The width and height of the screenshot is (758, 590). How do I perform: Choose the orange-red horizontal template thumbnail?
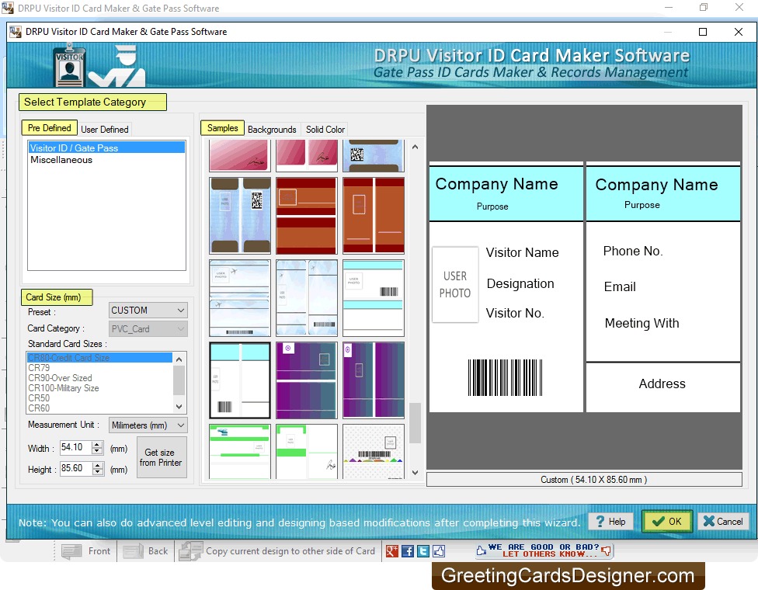tap(307, 216)
